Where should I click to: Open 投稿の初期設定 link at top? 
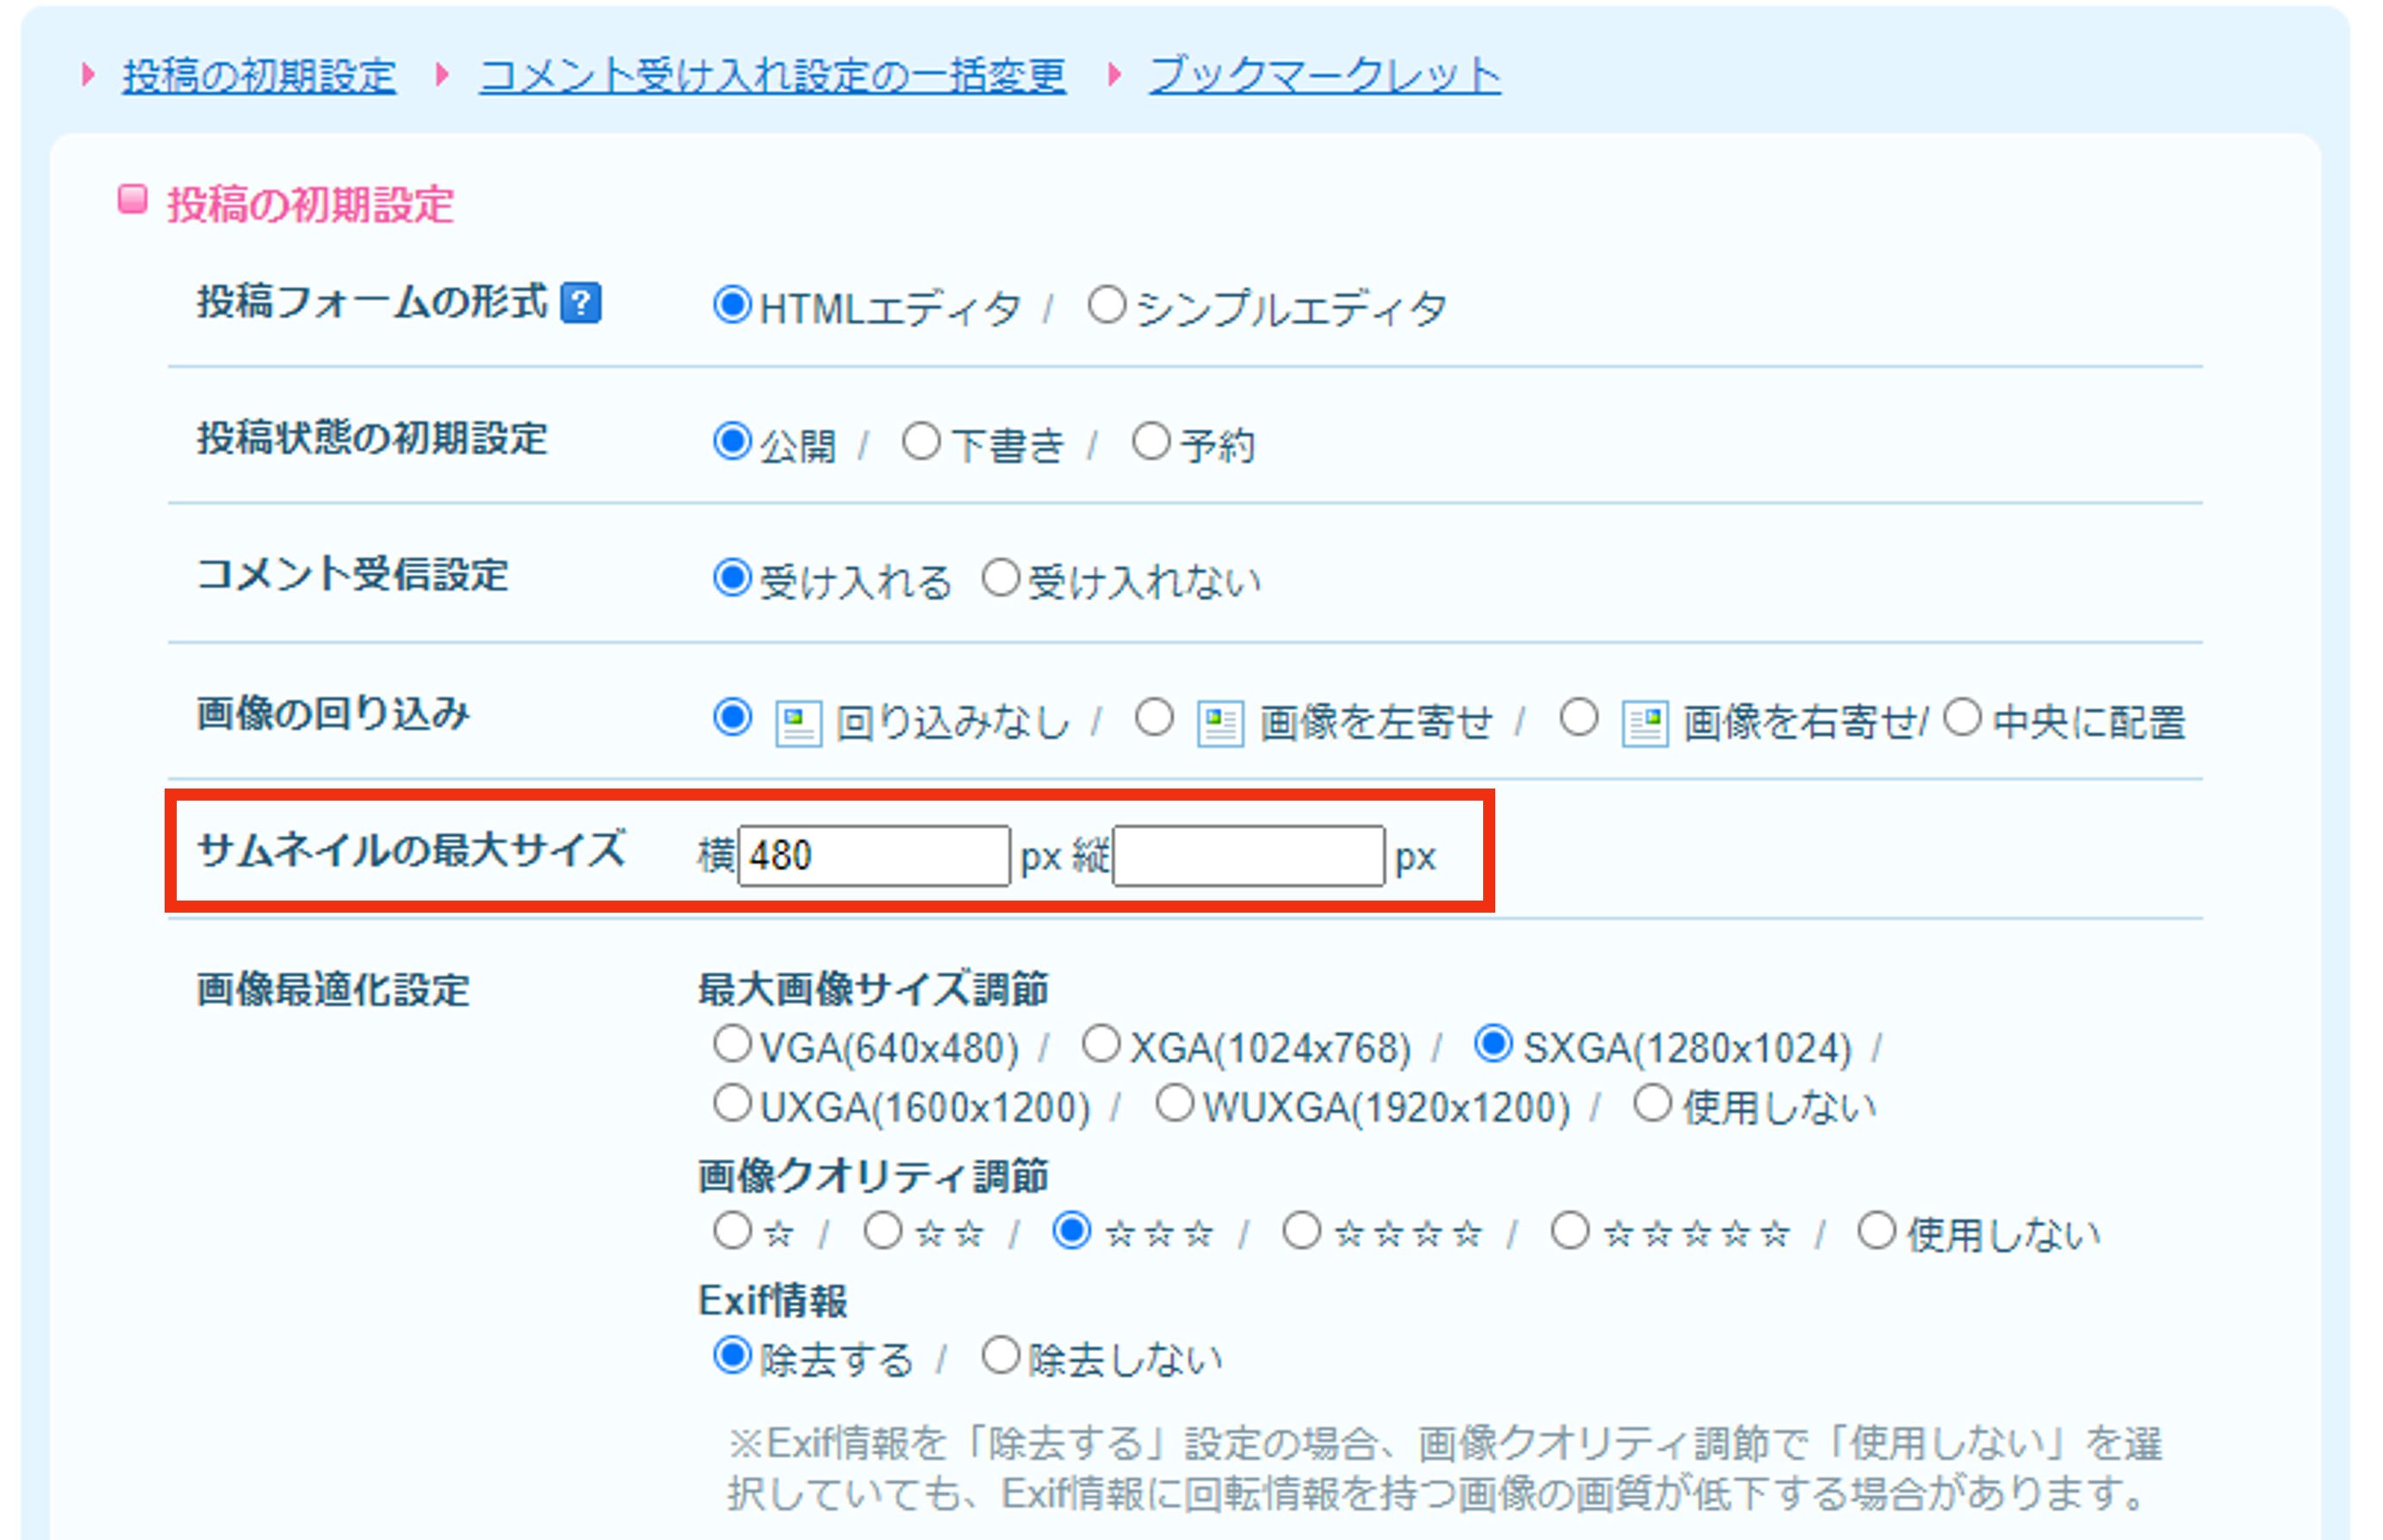pyautogui.click(x=259, y=76)
